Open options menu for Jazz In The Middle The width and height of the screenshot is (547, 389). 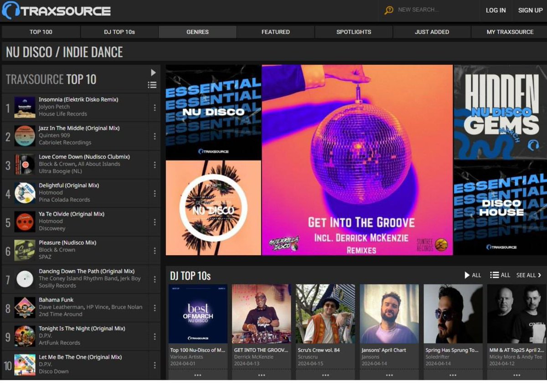[x=155, y=136]
